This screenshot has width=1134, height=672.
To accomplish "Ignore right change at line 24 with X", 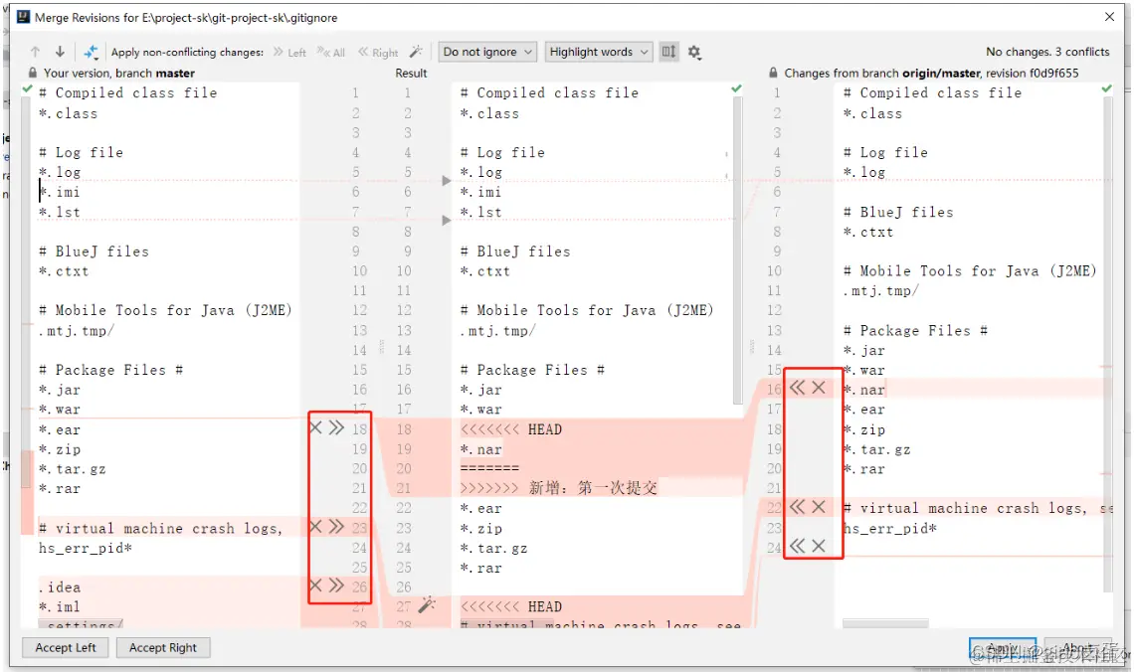I will point(819,546).
